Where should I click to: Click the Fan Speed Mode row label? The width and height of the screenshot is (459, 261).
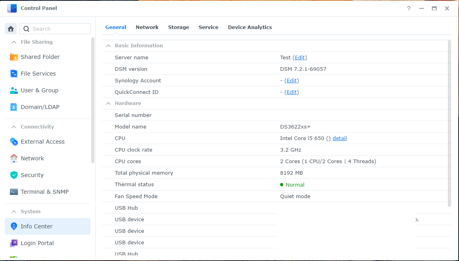(136, 197)
